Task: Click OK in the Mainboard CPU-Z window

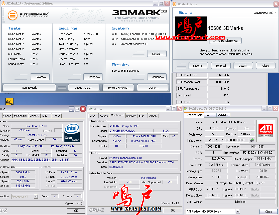Action: [173, 210]
